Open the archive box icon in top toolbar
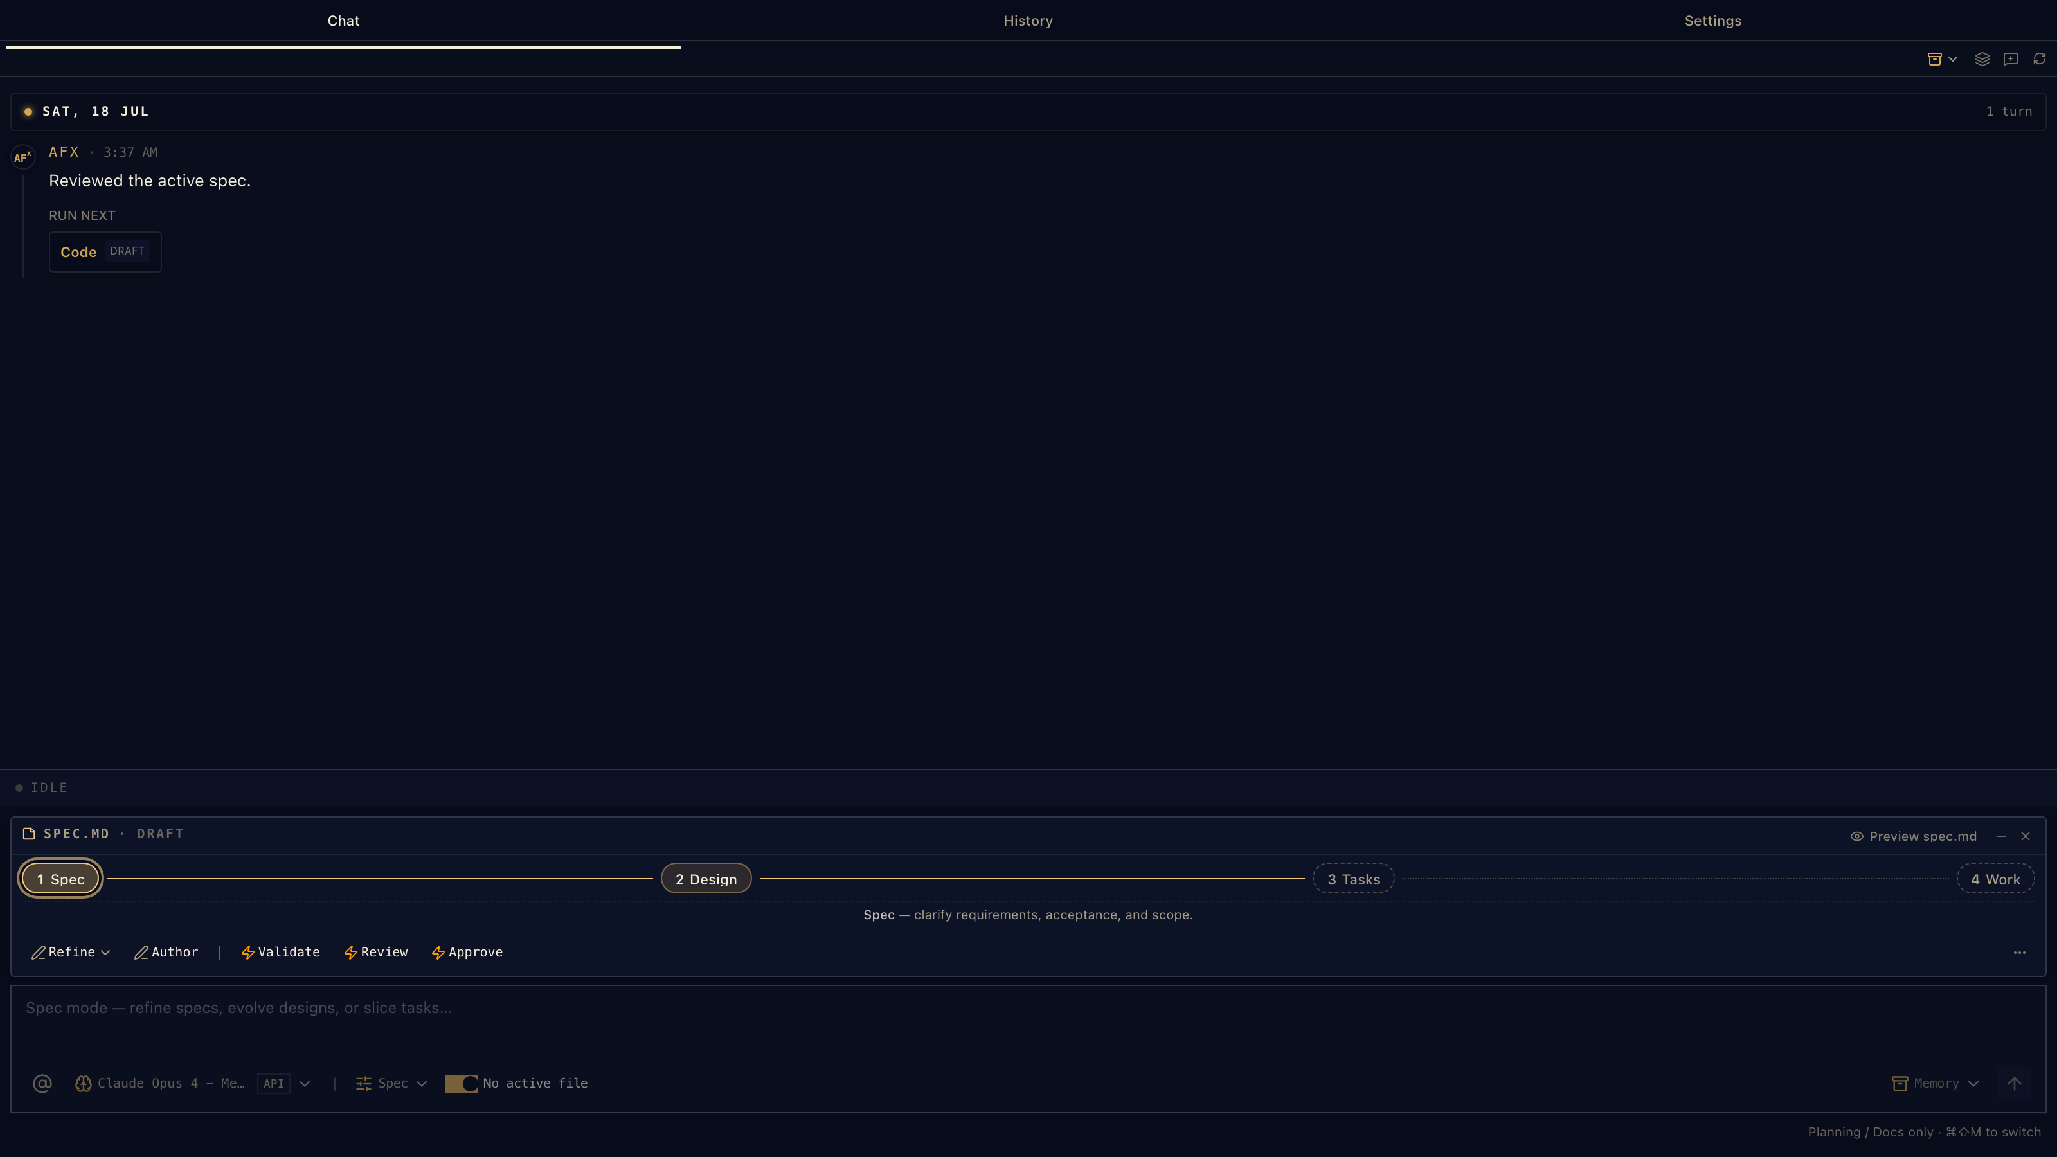The height and width of the screenshot is (1157, 2057). [x=1934, y=59]
